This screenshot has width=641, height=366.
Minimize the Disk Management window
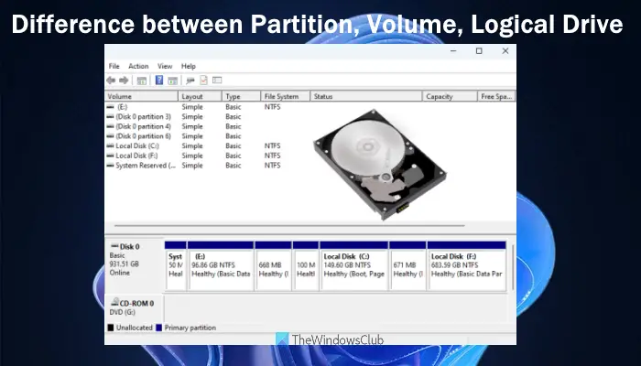click(x=453, y=51)
